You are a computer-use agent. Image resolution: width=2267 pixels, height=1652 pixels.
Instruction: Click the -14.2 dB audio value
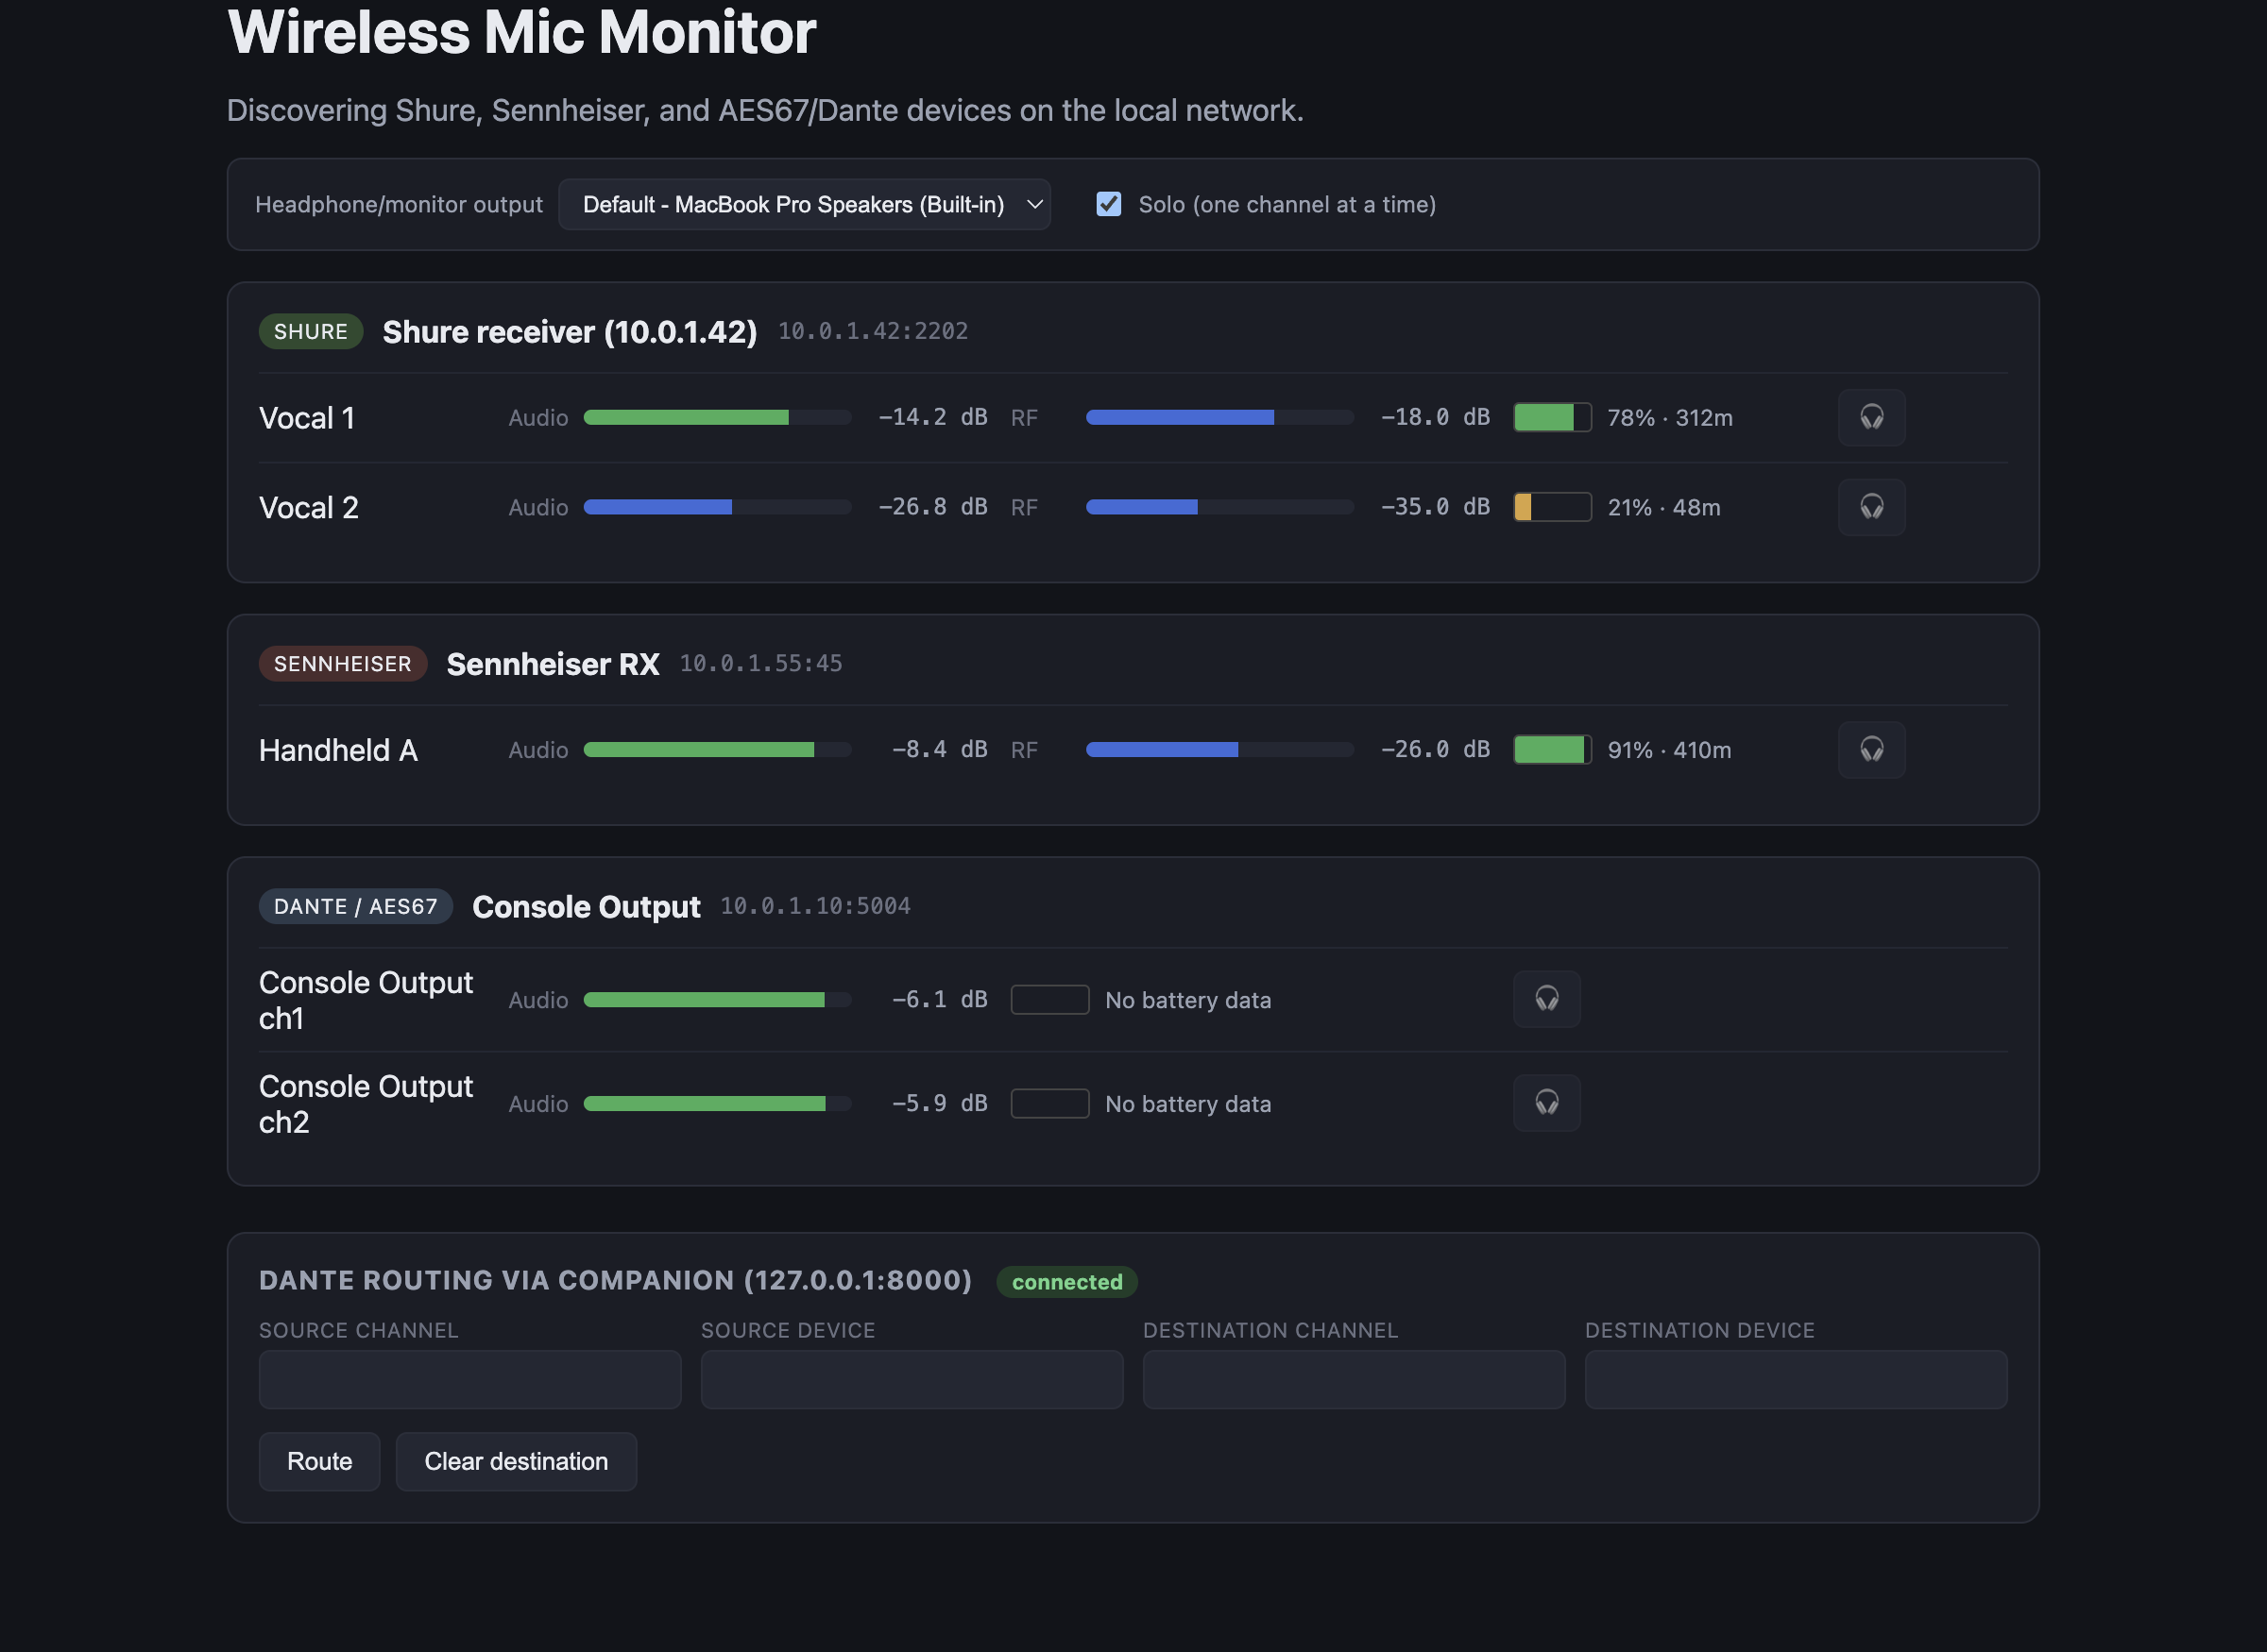pos(932,417)
